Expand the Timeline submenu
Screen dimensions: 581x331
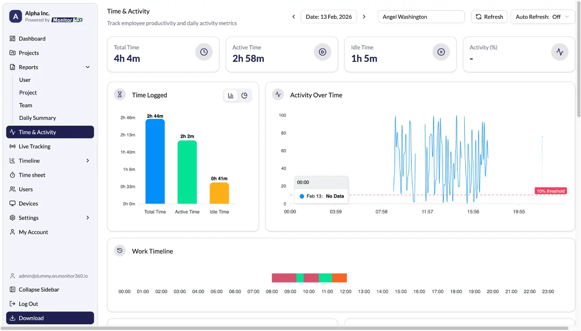click(x=88, y=161)
